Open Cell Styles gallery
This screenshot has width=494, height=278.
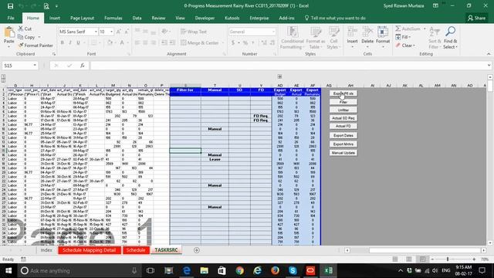tap(333, 38)
